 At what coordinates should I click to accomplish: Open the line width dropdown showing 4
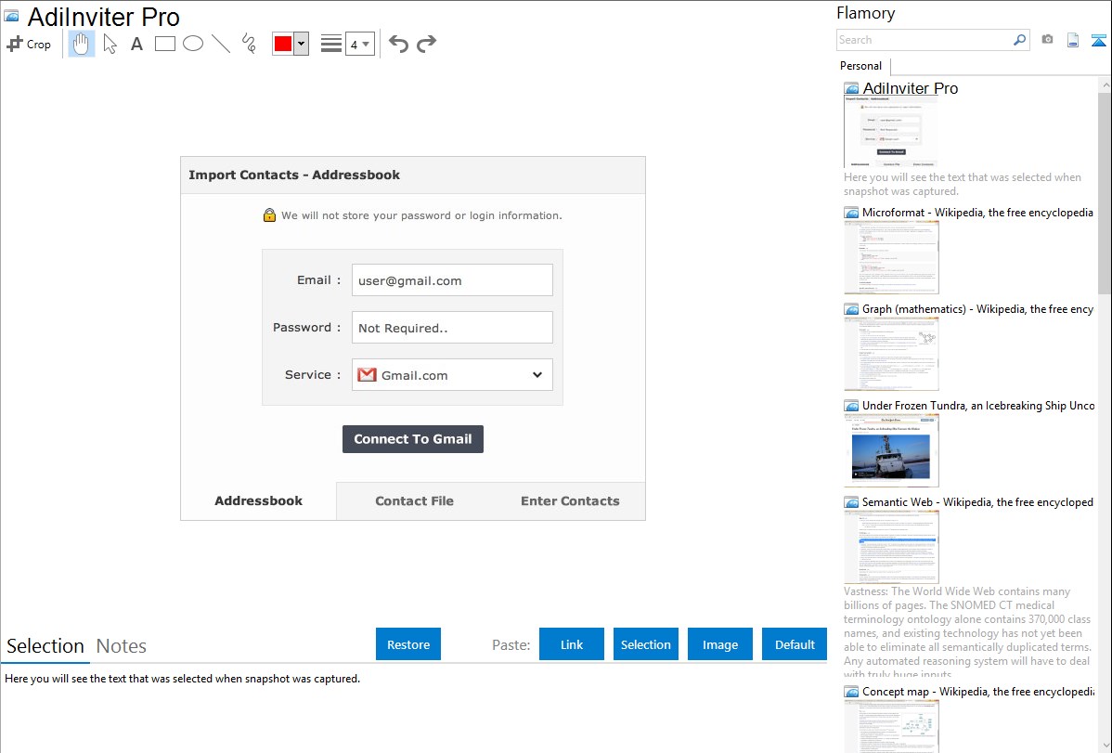360,44
